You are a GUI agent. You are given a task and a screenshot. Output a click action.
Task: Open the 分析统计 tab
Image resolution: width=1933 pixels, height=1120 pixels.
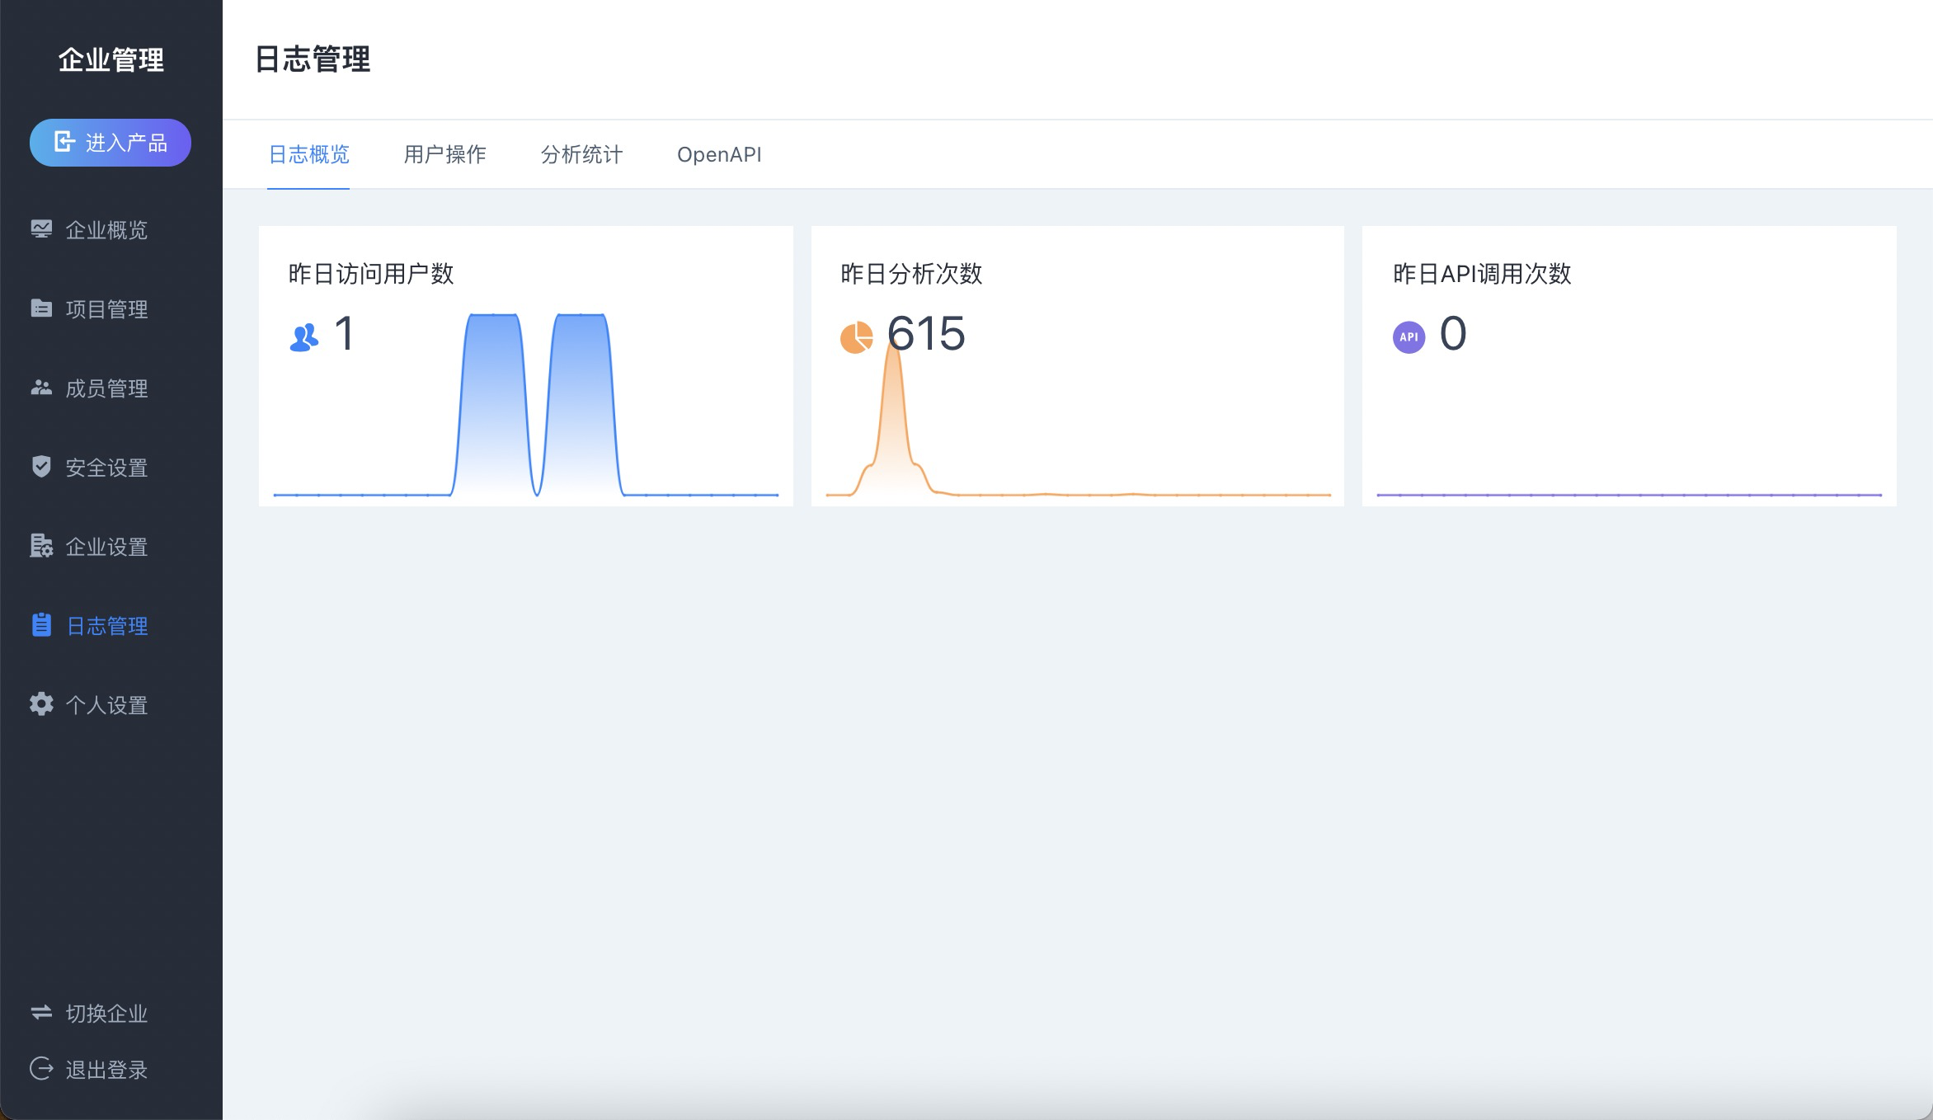point(581,154)
